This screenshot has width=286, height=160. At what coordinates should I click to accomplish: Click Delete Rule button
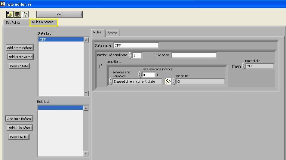(18, 137)
